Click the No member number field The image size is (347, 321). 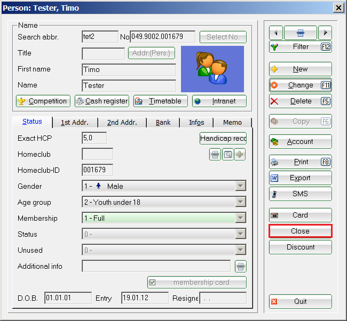pos(163,36)
